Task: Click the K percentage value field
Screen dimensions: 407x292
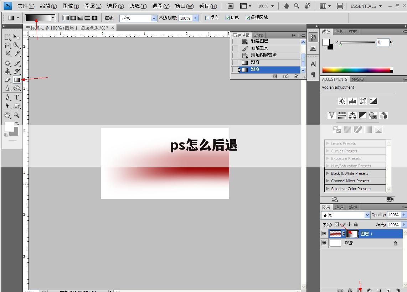Action: [383, 42]
